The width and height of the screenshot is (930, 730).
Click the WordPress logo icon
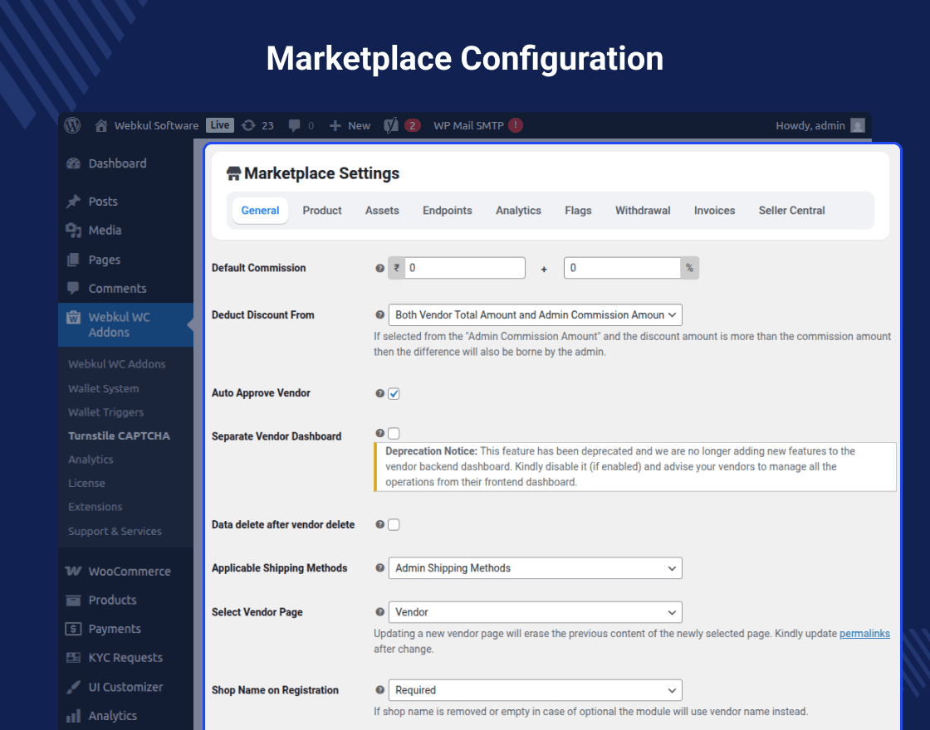pos(72,125)
